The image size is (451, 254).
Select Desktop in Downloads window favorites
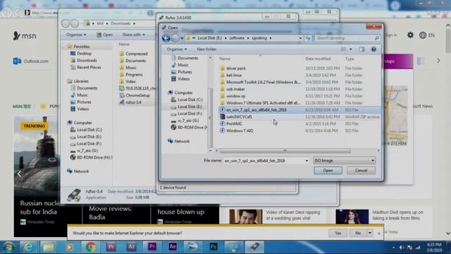click(x=84, y=54)
